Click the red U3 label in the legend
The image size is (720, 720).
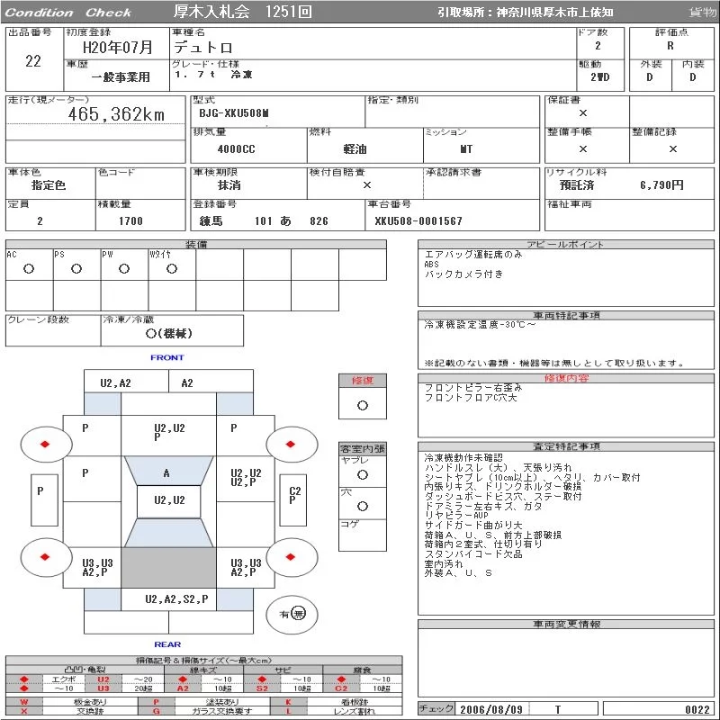pos(103,688)
